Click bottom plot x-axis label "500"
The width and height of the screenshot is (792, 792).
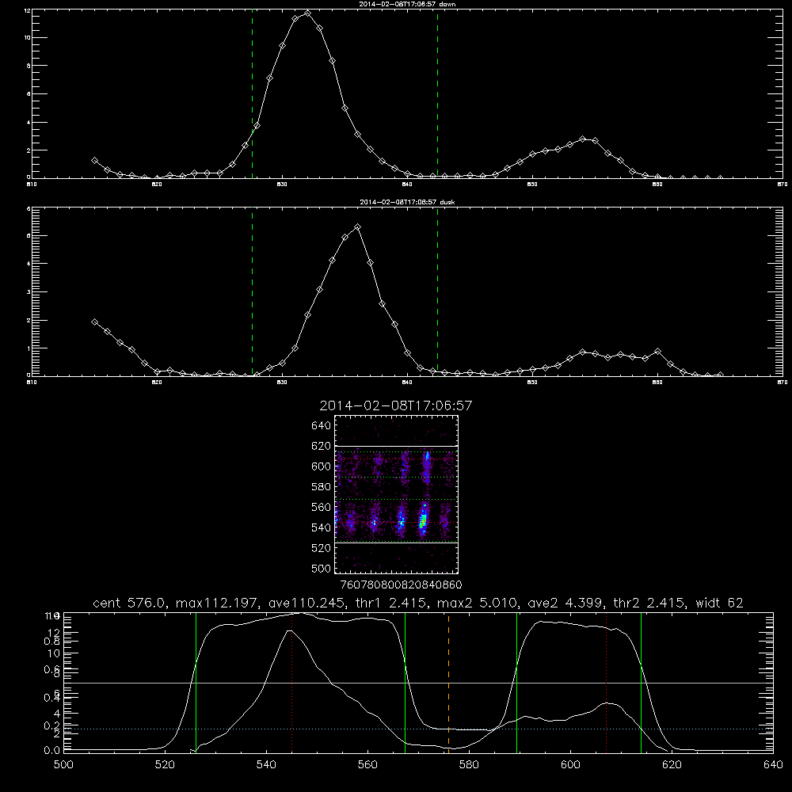63,765
